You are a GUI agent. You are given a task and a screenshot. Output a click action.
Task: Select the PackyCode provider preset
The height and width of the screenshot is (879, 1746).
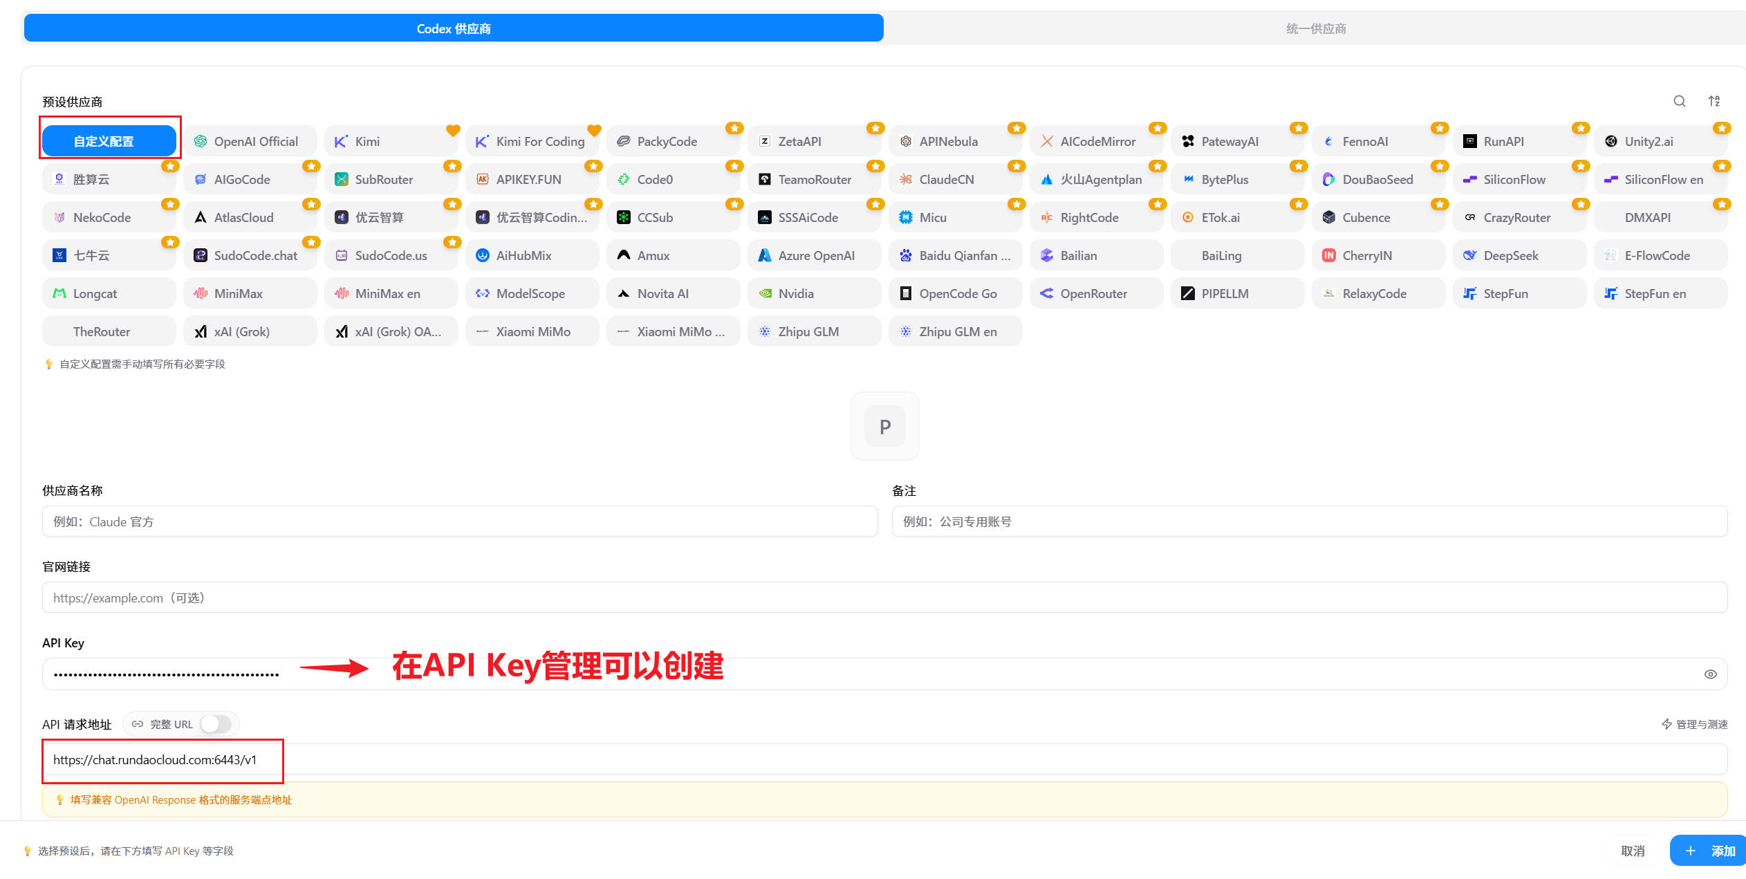pos(674,141)
